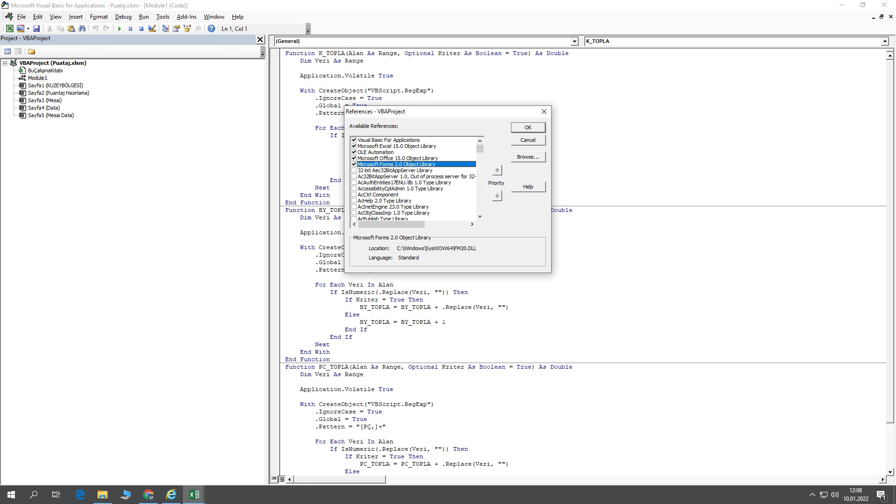Run the macro with the green play icon

click(x=119, y=28)
